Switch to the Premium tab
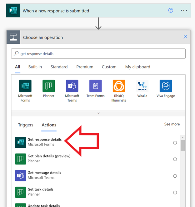This screenshot has height=207, width=195. [85, 67]
